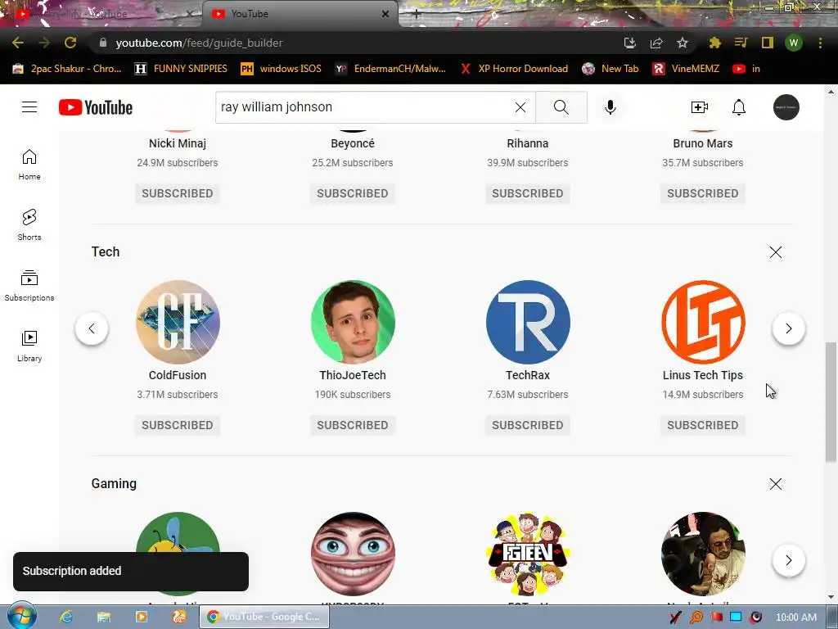
Task: Open ThioJoeTech channel avatar
Action: 353,322
